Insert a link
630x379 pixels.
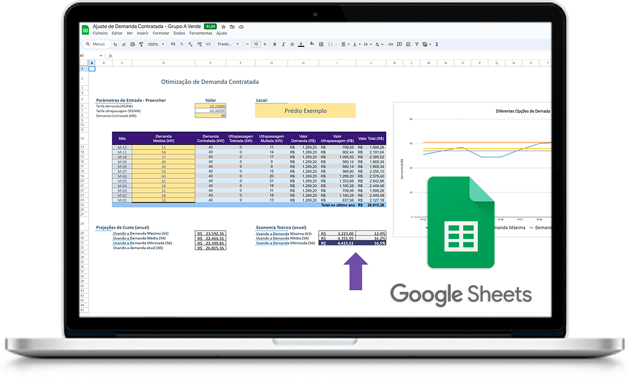(x=391, y=44)
